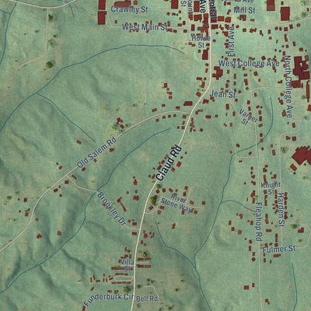Click the Crawley St label
This screenshot has height=311, width=311.
[x=129, y=9]
